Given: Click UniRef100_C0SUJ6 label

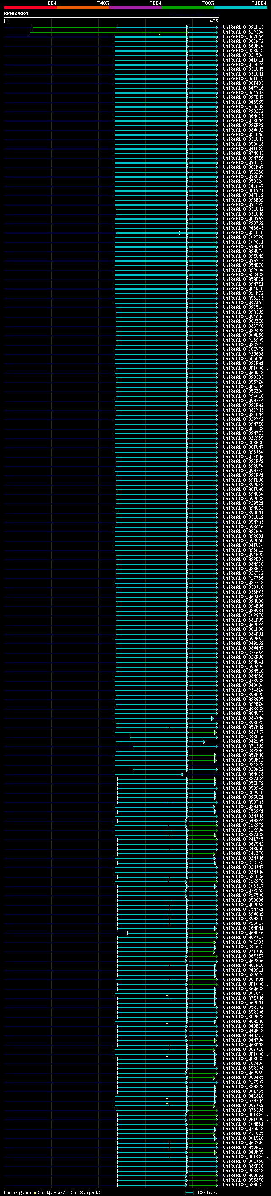Looking at the screenshot, I should 243,737.
